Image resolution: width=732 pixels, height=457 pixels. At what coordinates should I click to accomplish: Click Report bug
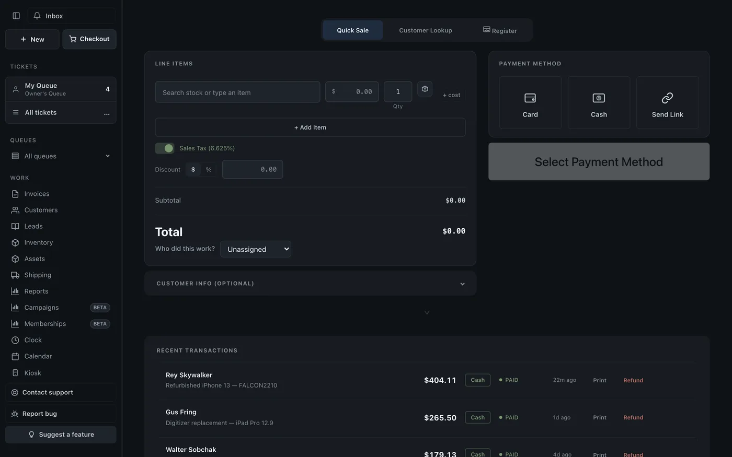pos(61,414)
